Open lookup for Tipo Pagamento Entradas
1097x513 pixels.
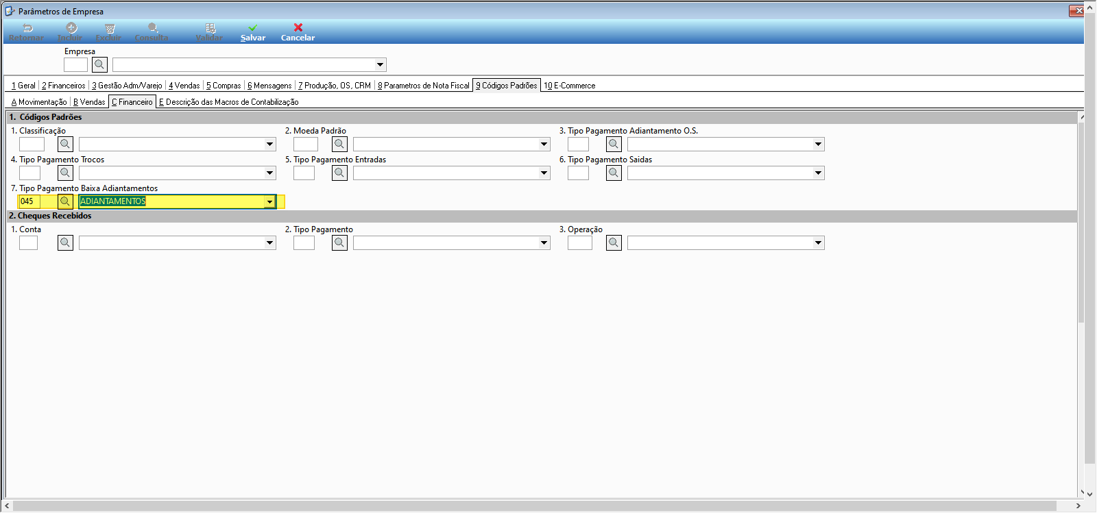pyautogui.click(x=339, y=173)
